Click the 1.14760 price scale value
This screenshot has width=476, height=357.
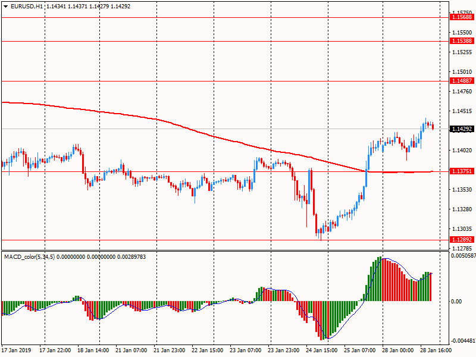[x=462, y=92]
